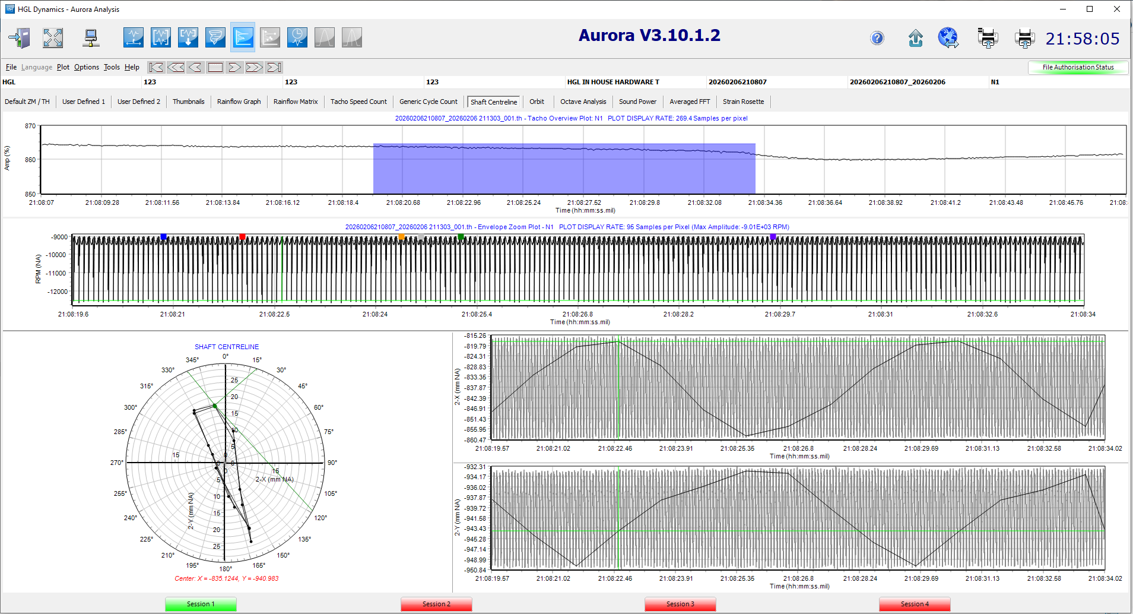Viewport: 1133px width, 614px height.
Task: Click the blue question mark help icon
Action: click(x=877, y=39)
